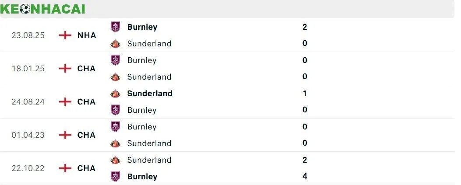
Task: Click Burnley crest in 23.08.25 match
Action: click(115, 27)
